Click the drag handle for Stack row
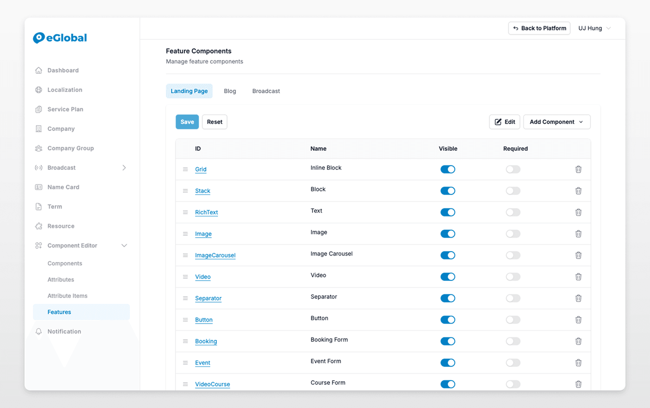Viewport: 650px width, 408px height. (185, 191)
